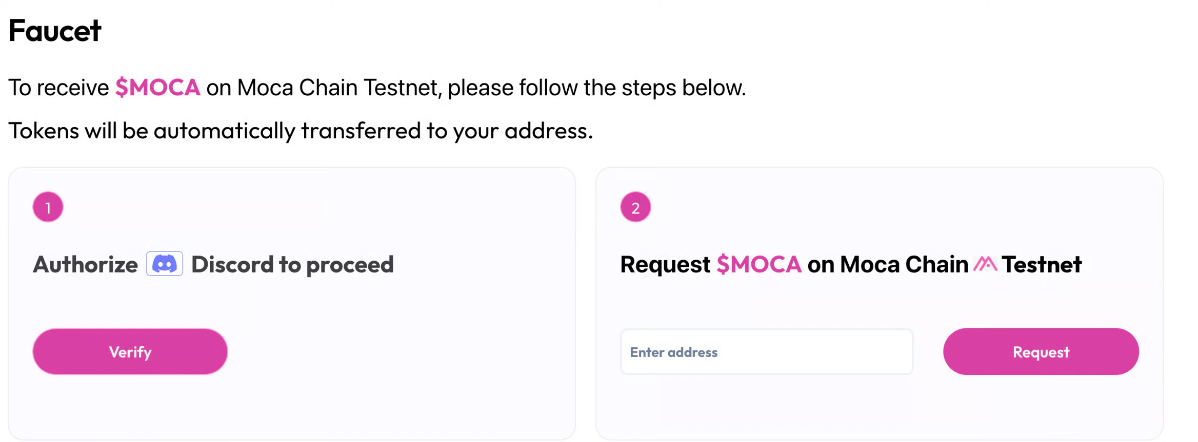Click the Enter address input field
The image size is (1198, 442).
coord(766,352)
